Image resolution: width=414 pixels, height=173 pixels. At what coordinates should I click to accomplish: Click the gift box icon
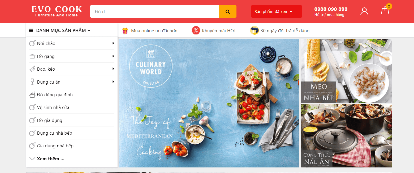click(125, 31)
